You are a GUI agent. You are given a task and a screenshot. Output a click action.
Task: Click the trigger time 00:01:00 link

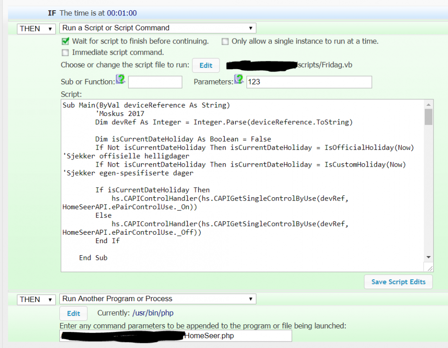[x=122, y=13]
